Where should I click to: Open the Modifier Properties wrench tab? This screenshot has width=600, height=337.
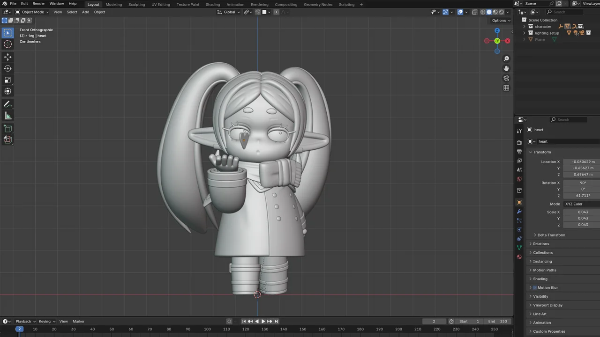[519, 212]
